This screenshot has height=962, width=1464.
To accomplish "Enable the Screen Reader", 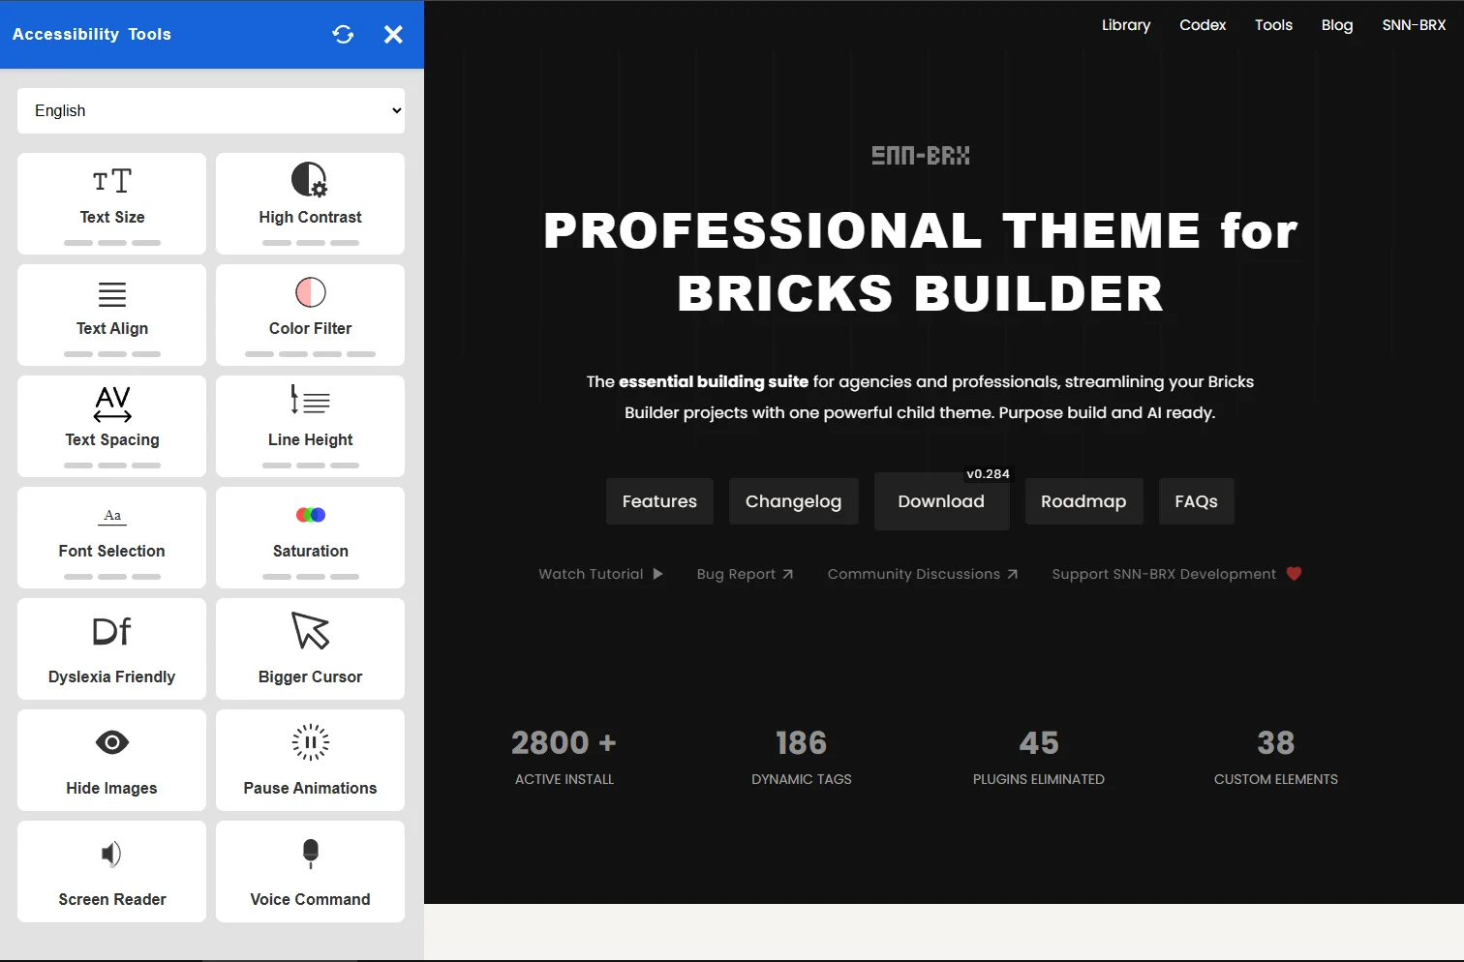I will 112,871.
